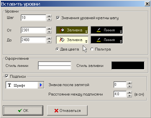Click the T font icon
Viewport: 151px width, 118px height.
(9, 85)
